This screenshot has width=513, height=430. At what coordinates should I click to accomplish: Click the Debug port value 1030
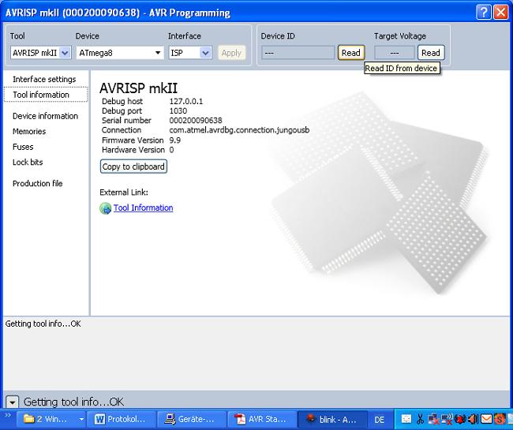click(178, 110)
